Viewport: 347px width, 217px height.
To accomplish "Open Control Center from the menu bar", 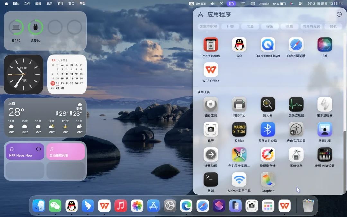I will (300, 4).
